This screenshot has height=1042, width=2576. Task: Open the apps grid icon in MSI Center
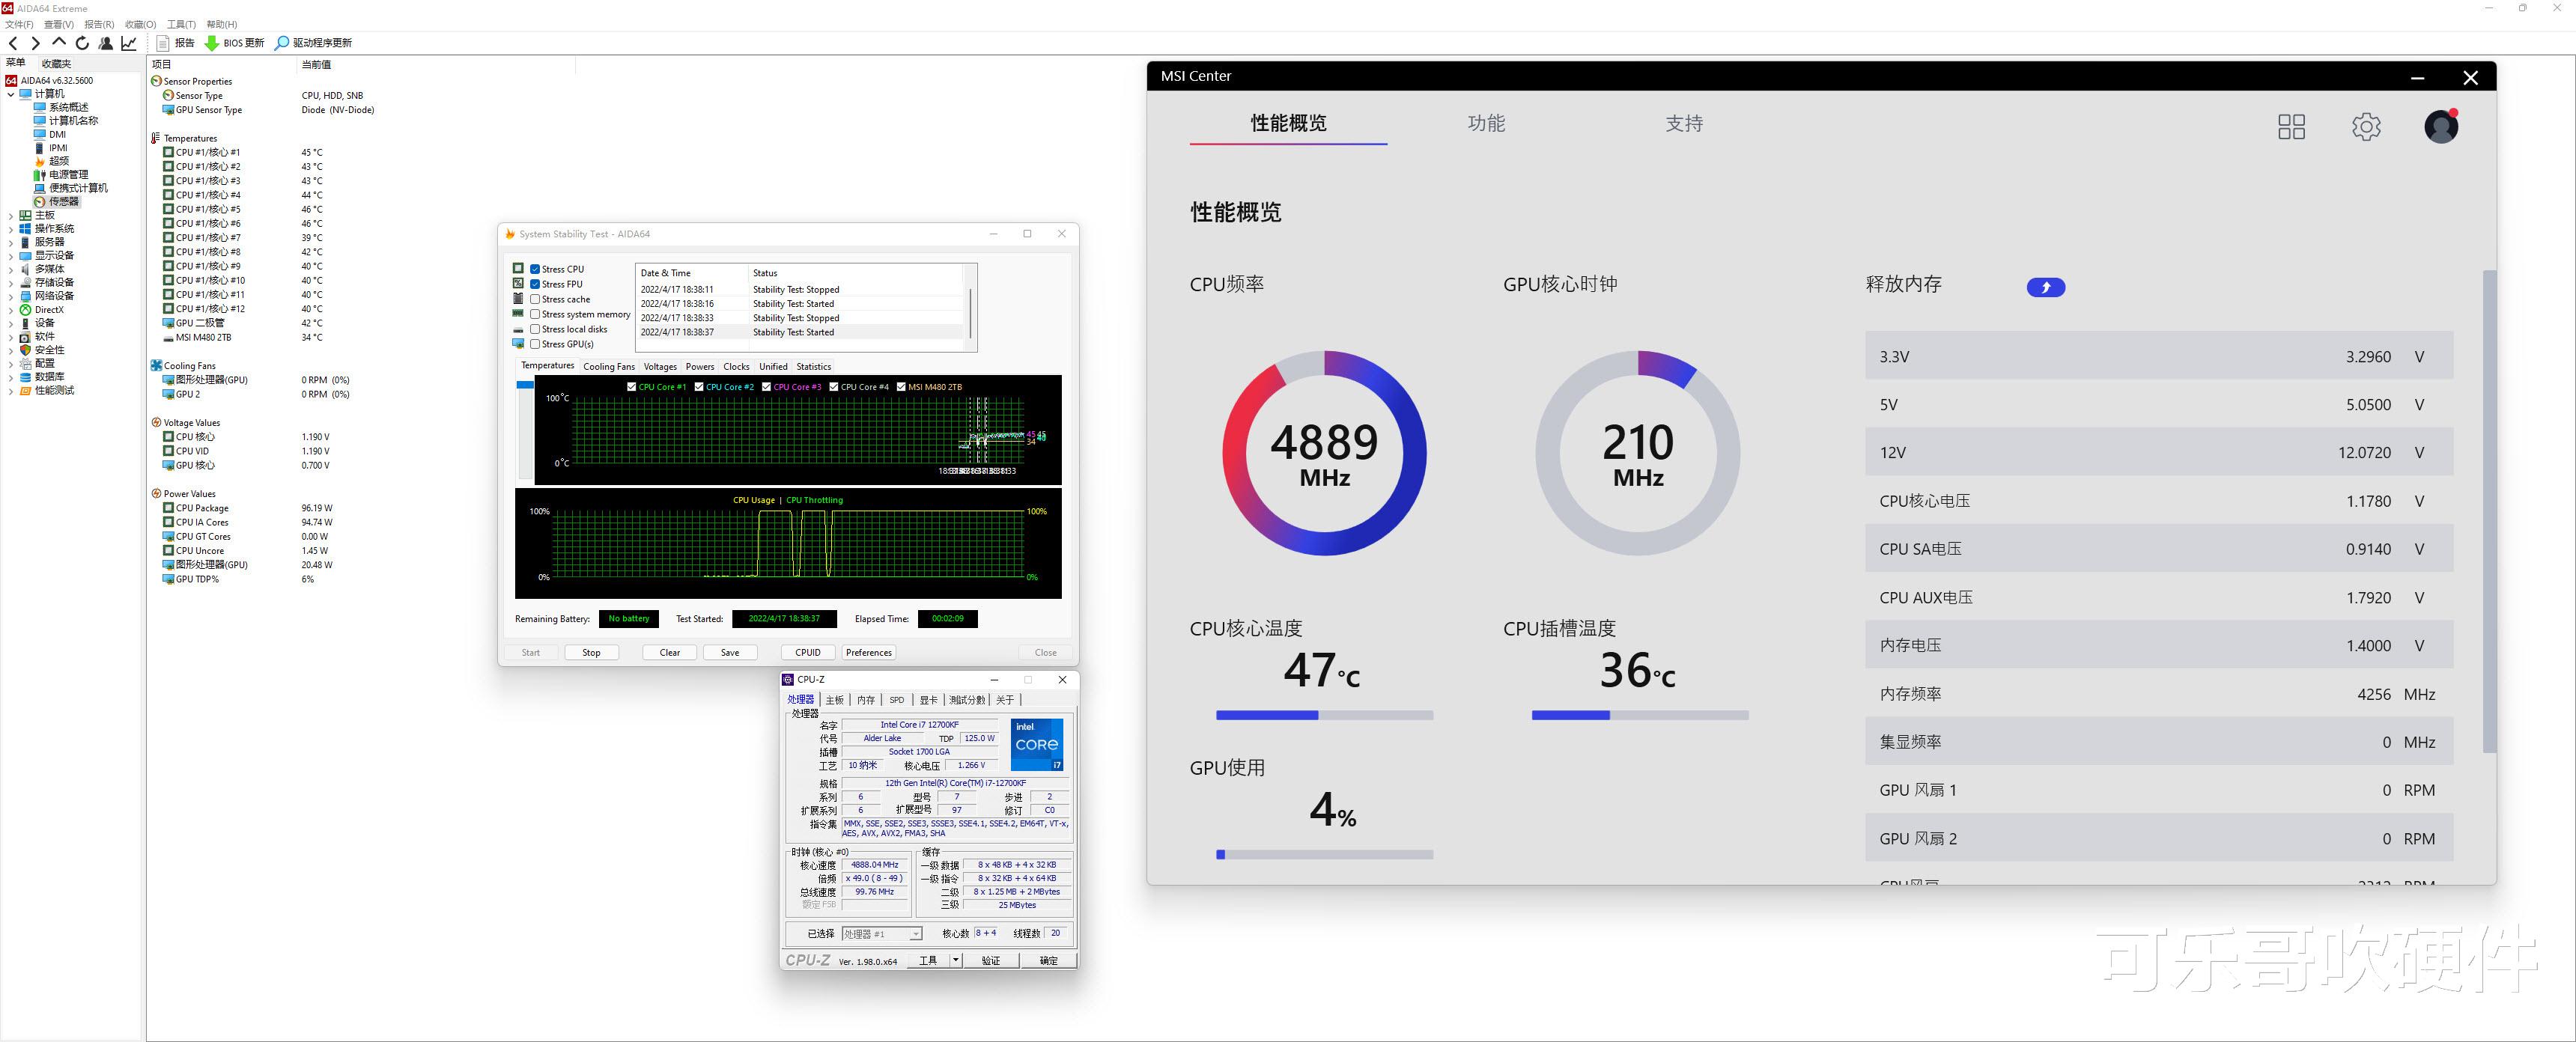pos(2291,126)
